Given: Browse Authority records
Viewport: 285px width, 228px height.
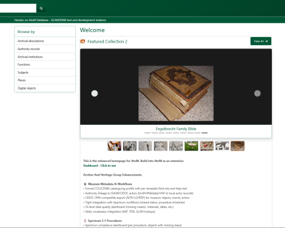Looking at the screenshot, I should [x=45, y=49].
